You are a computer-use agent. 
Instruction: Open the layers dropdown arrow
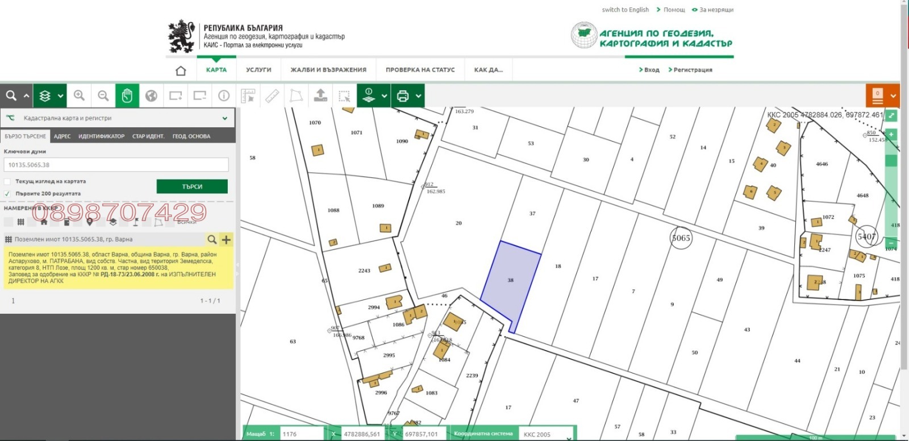(60, 96)
